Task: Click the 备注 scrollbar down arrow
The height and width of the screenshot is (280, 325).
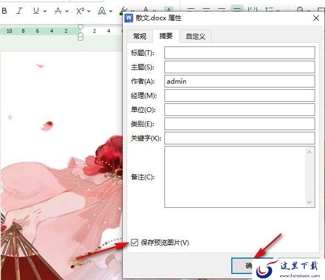Action: (309, 202)
